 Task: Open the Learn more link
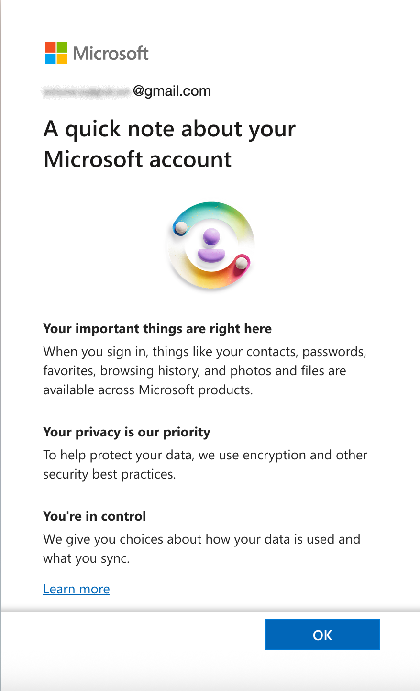click(x=76, y=589)
